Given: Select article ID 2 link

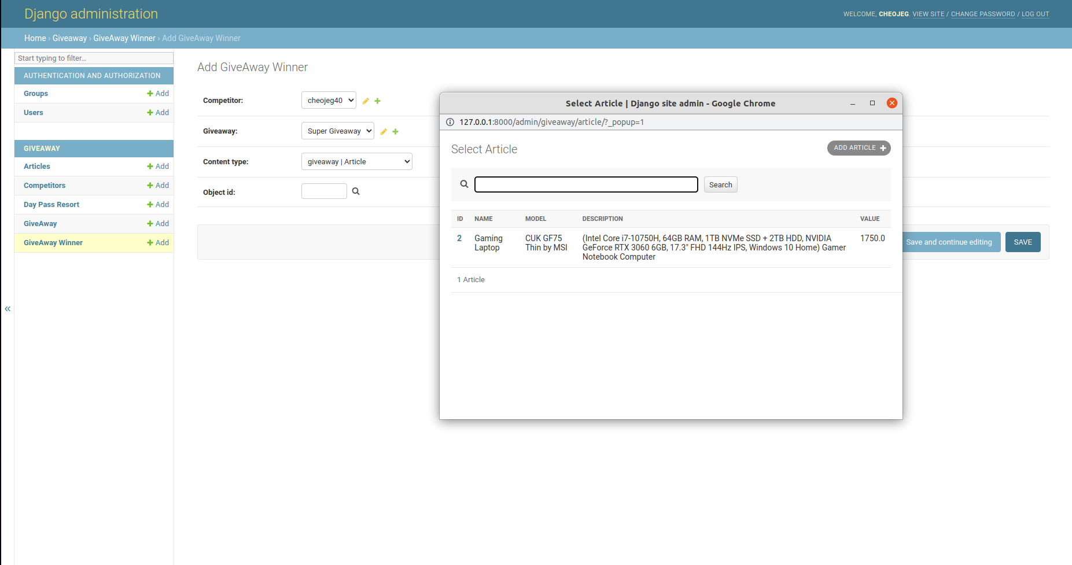Looking at the screenshot, I should (x=459, y=238).
